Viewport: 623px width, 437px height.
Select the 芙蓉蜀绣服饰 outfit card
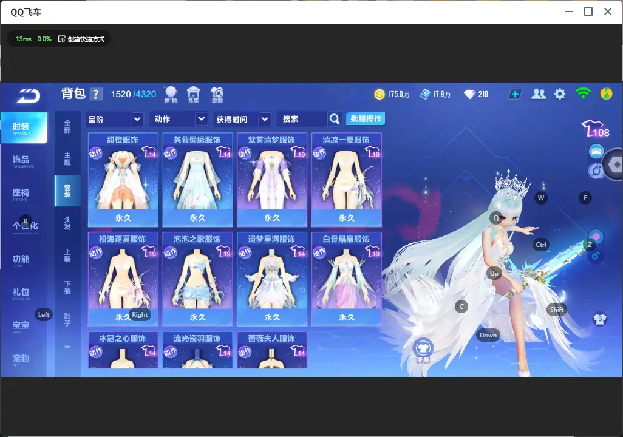point(197,180)
